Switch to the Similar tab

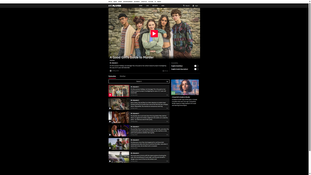coord(123,76)
